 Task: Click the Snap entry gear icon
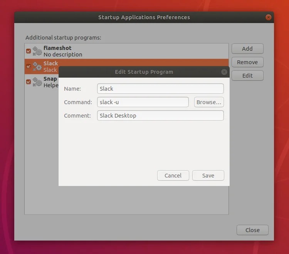click(x=37, y=82)
